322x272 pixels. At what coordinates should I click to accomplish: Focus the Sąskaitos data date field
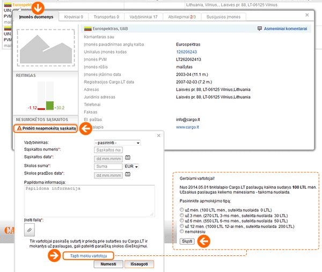point(108,159)
